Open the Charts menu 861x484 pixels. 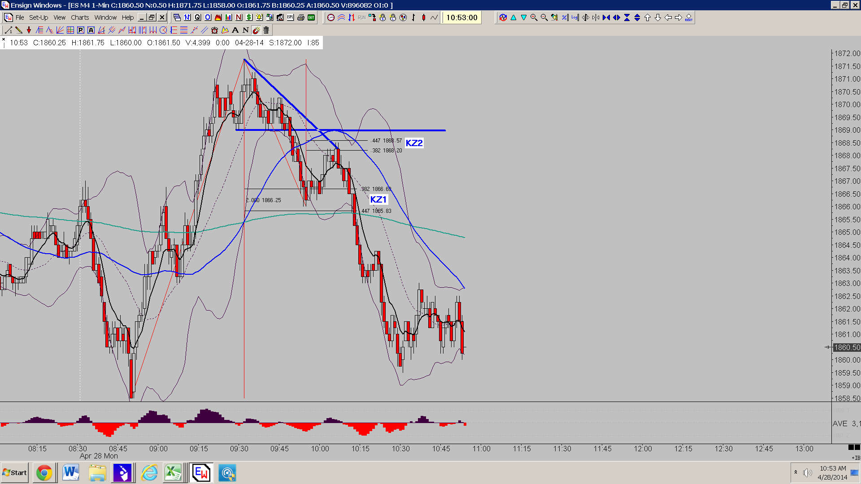(x=80, y=17)
